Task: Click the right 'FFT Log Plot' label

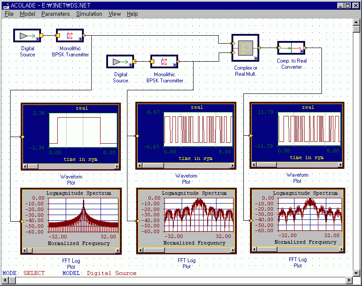Action: pyautogui.click(x=298, y=263)
